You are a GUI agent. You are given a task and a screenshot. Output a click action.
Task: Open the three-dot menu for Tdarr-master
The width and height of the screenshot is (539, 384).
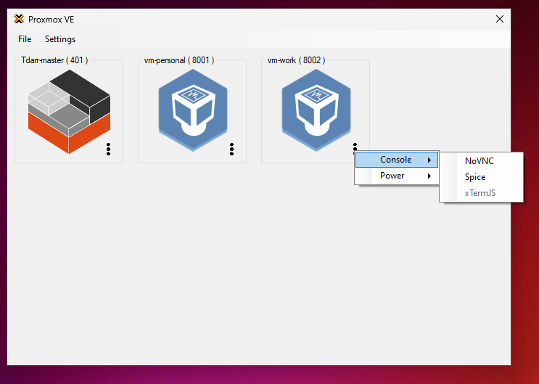(x=108, y=149)
